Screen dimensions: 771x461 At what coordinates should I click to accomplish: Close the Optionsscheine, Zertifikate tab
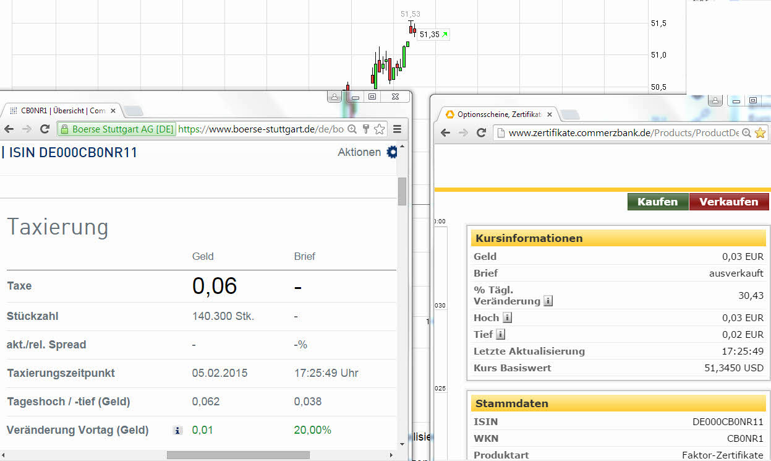pyautogui.click(x=550, y=114)
